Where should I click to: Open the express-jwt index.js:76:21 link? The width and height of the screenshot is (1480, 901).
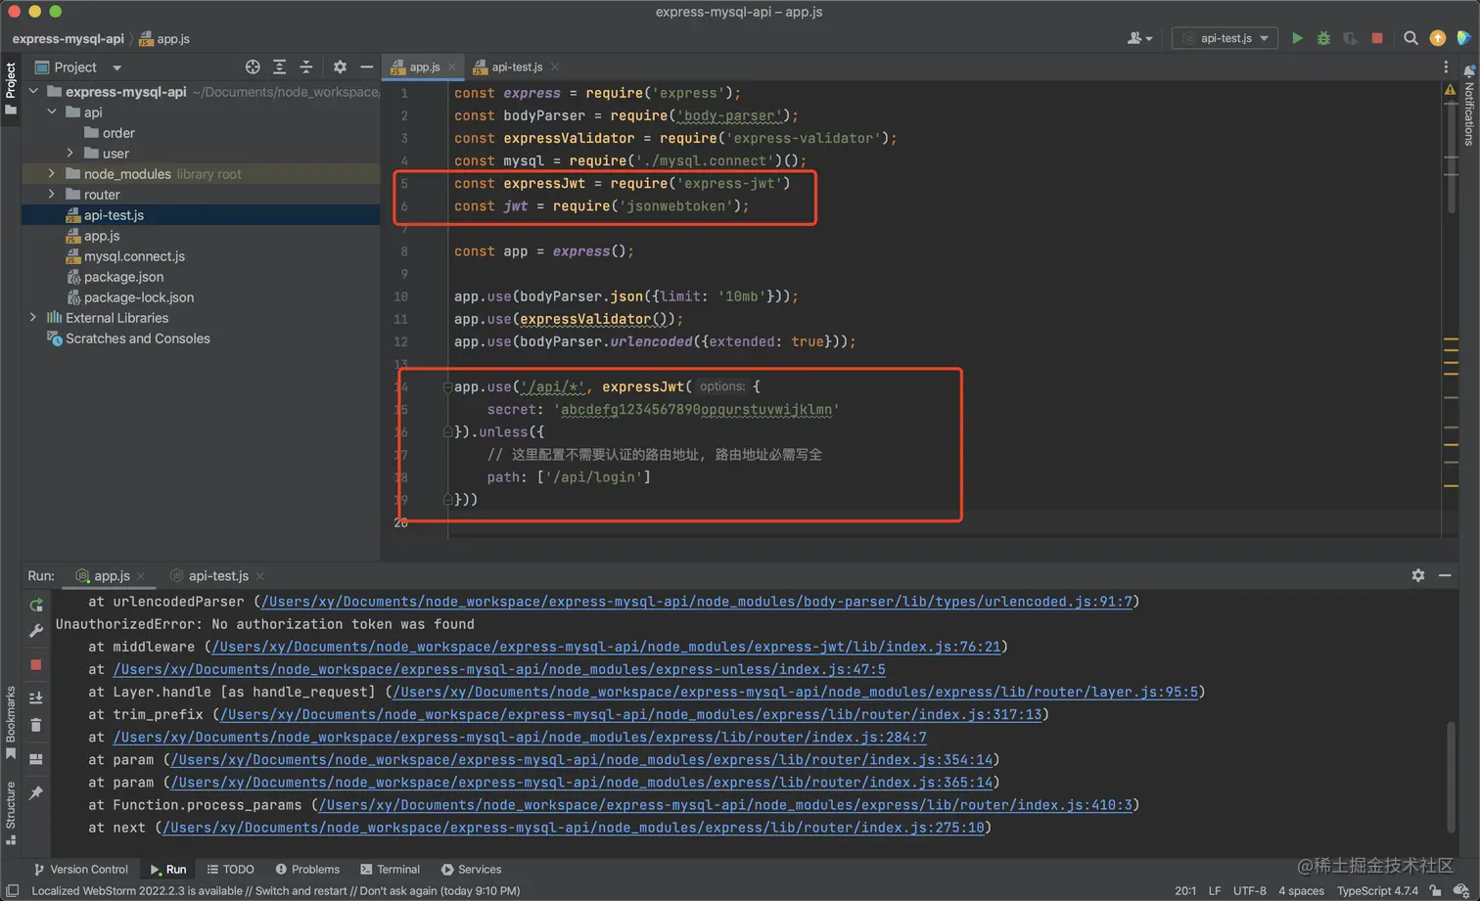point(606,647)
